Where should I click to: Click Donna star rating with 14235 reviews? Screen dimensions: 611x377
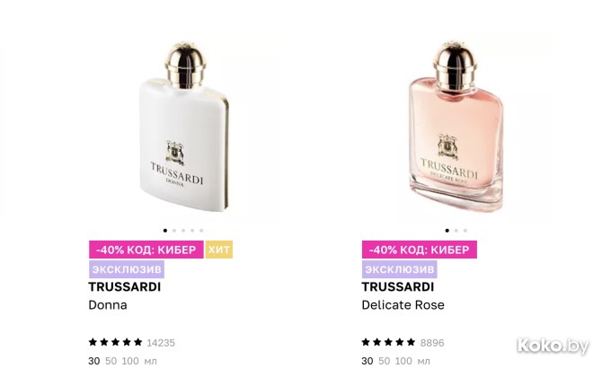click(132, 343)
